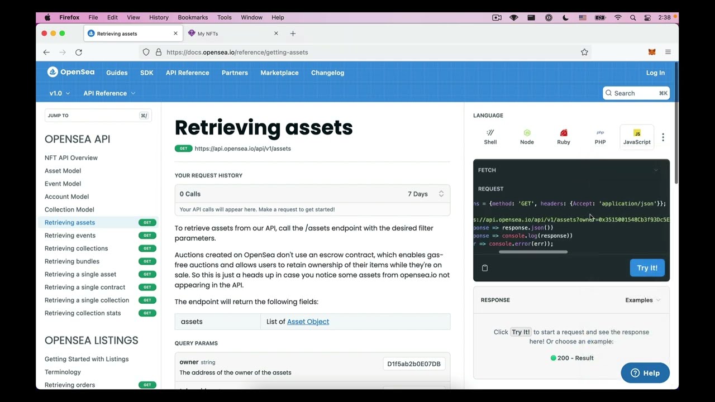Click the tracking protection shield icon
The image size is (715, 402).
[x=146, y=52]
